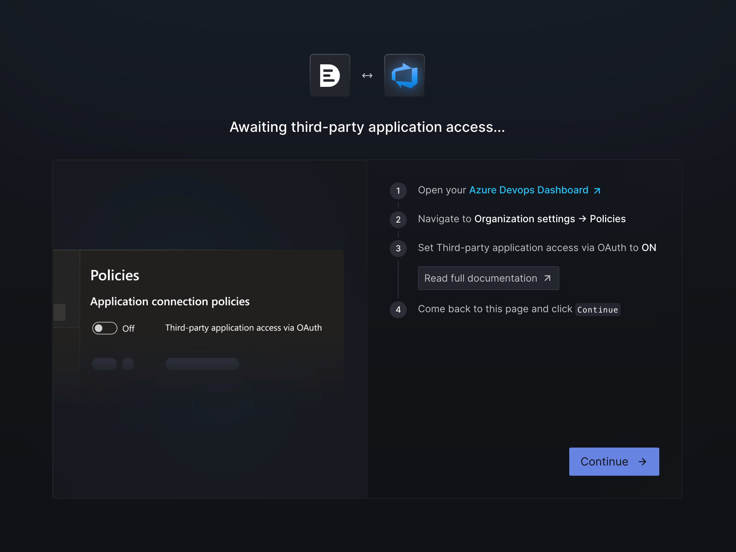Viewport: 736px width, 552px height.
Task: Open the Azure Devops Dashboard link
Action: tap(528, 190)
